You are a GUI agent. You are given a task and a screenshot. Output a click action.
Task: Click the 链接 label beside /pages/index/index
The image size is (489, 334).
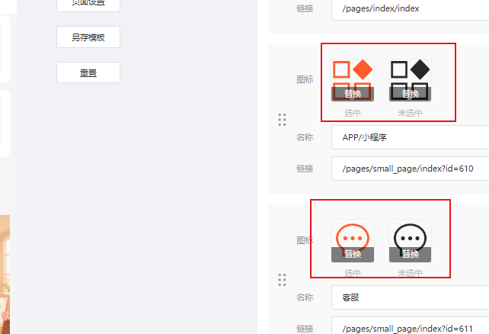pyautogui.click(x=305, y=8)
